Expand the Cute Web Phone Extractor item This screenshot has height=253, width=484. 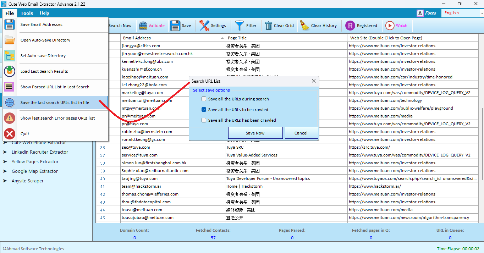(x=5, y=143)
